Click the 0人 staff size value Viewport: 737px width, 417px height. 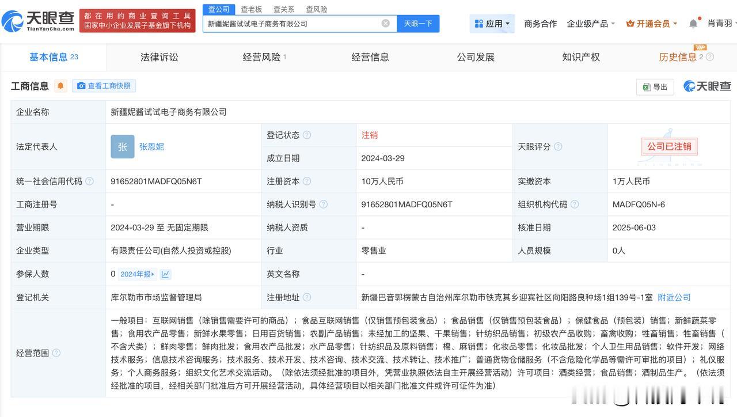[619, 251]
